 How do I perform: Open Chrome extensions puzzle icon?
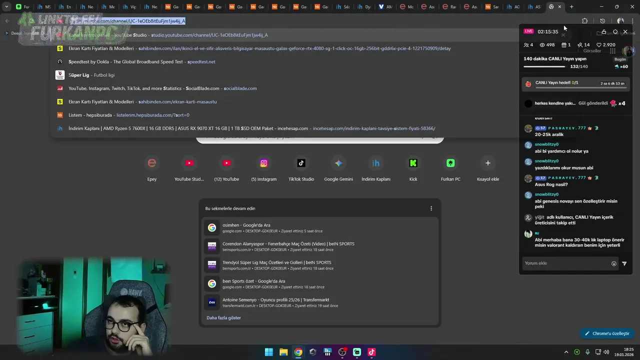584,21
